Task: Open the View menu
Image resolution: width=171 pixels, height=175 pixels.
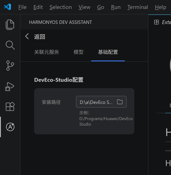Action: coord(84,7)
